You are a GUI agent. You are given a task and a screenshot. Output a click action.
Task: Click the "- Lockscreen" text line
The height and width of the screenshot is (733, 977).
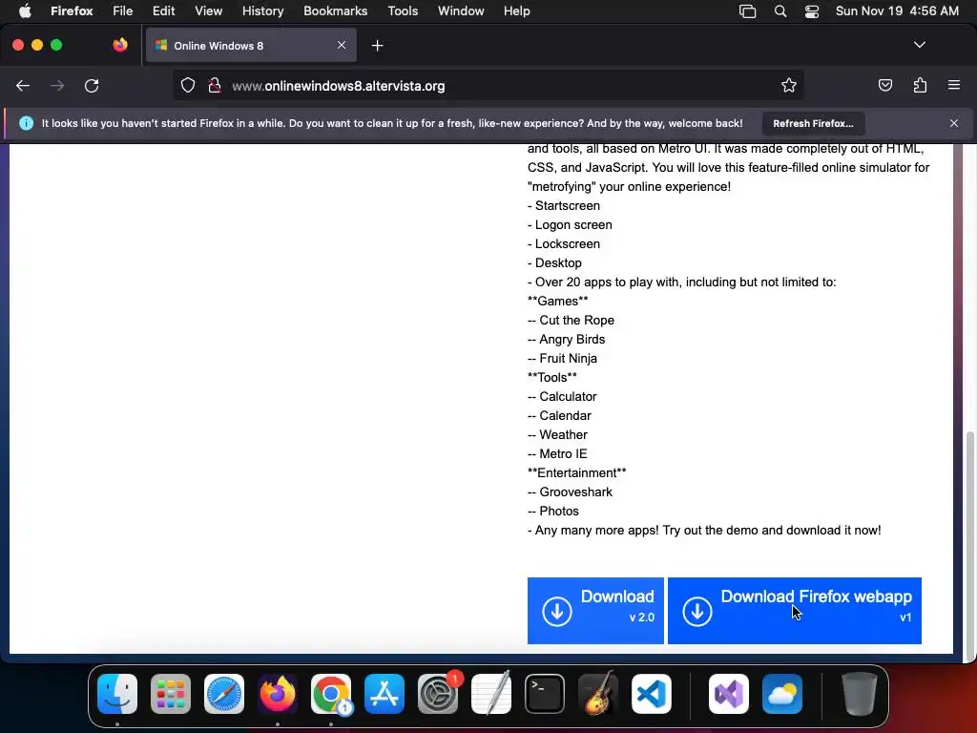tap(564, 243)
